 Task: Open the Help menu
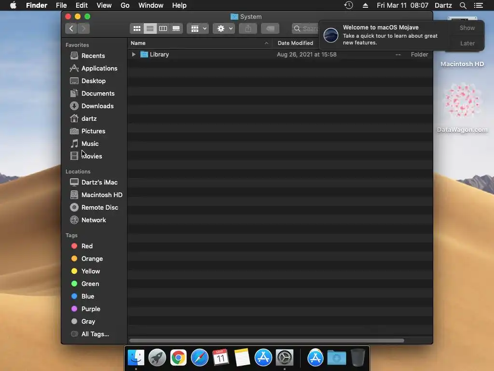point(179,5)
